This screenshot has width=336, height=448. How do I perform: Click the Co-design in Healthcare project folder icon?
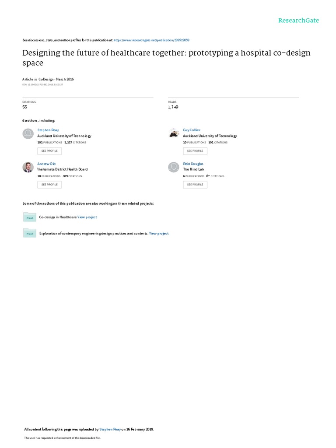30,217
